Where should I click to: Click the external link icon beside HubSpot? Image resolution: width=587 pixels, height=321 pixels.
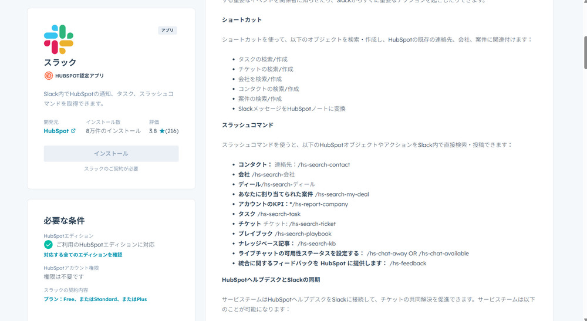[x=73, y=131]
